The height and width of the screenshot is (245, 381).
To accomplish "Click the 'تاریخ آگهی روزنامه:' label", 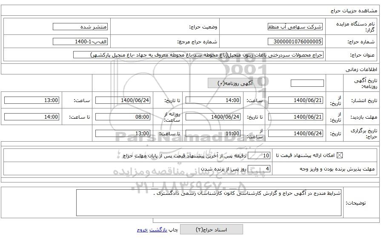I will pyautogui.click(x=365, y=83).
